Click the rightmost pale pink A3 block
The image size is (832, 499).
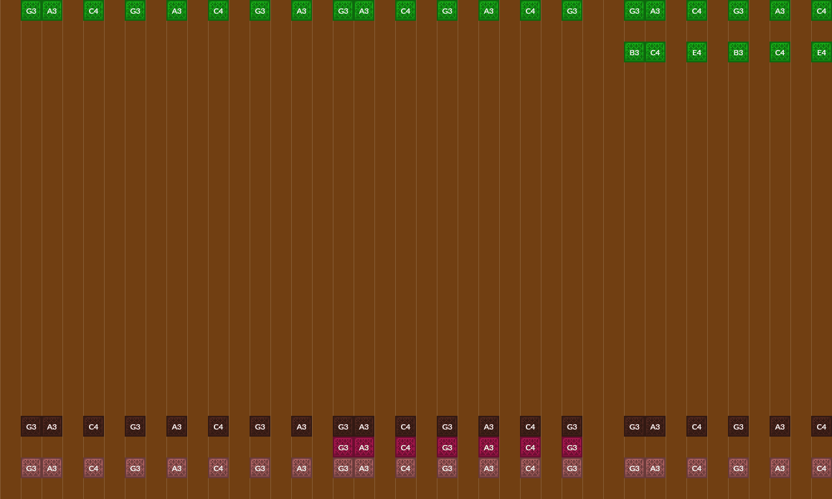780,468
